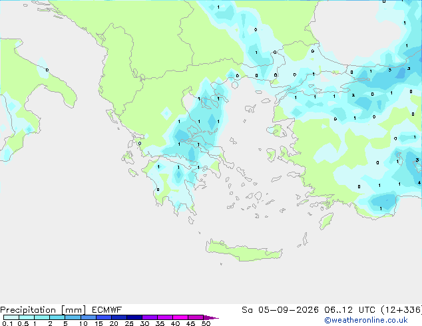Click the "45" legend value label

click(190, 323)
